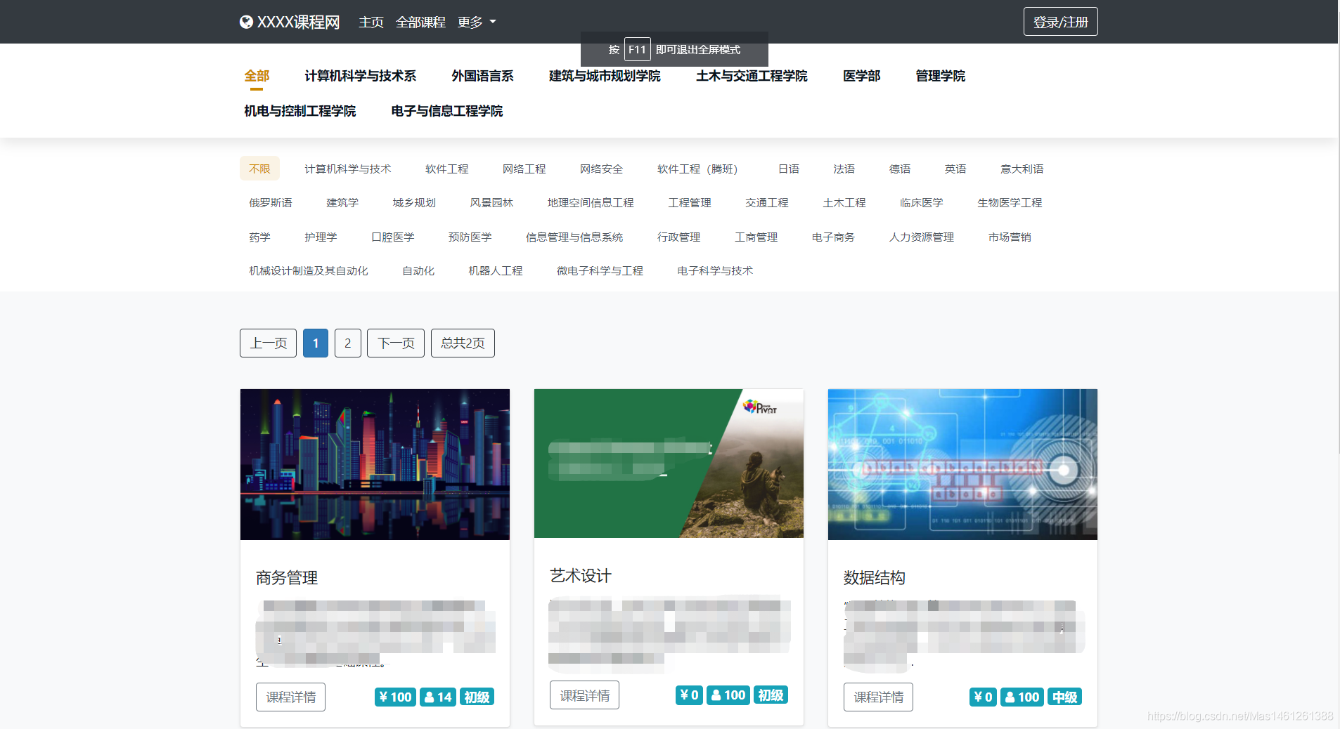1340x729 pixels.
Task: Jump to page 2
Action: click(x=348, y=343)
